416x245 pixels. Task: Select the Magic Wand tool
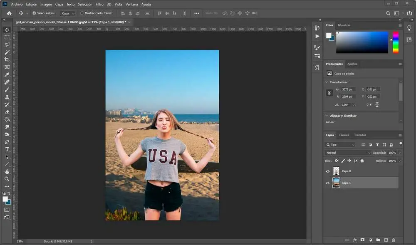[7, 52]
